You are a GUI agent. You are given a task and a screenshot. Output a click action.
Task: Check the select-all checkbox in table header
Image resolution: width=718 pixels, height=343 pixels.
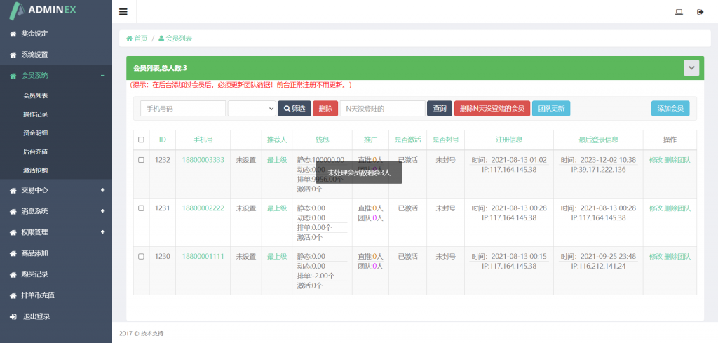[141, 140]
